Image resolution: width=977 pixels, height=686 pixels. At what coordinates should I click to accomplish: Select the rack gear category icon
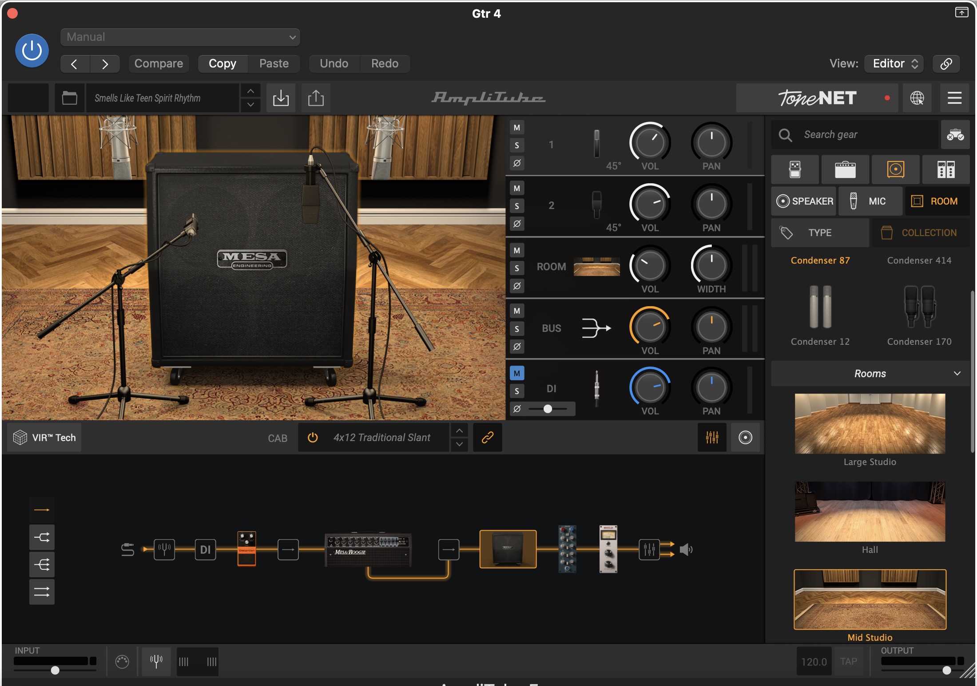coord(946,170)
